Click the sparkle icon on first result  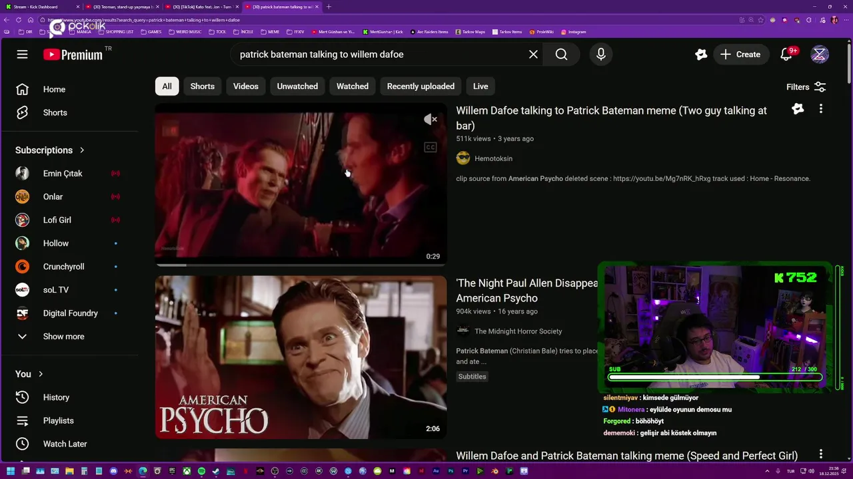798,108
